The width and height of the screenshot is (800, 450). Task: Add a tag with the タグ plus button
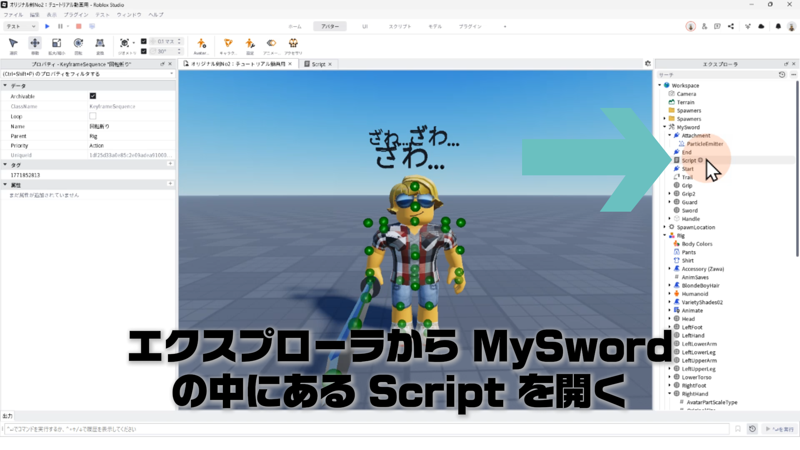(170, 164)
